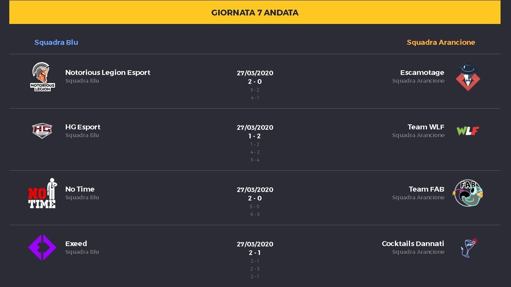The image size is (511, 287).
Task: Click the HG Esport team name
Action: [83, 127]
